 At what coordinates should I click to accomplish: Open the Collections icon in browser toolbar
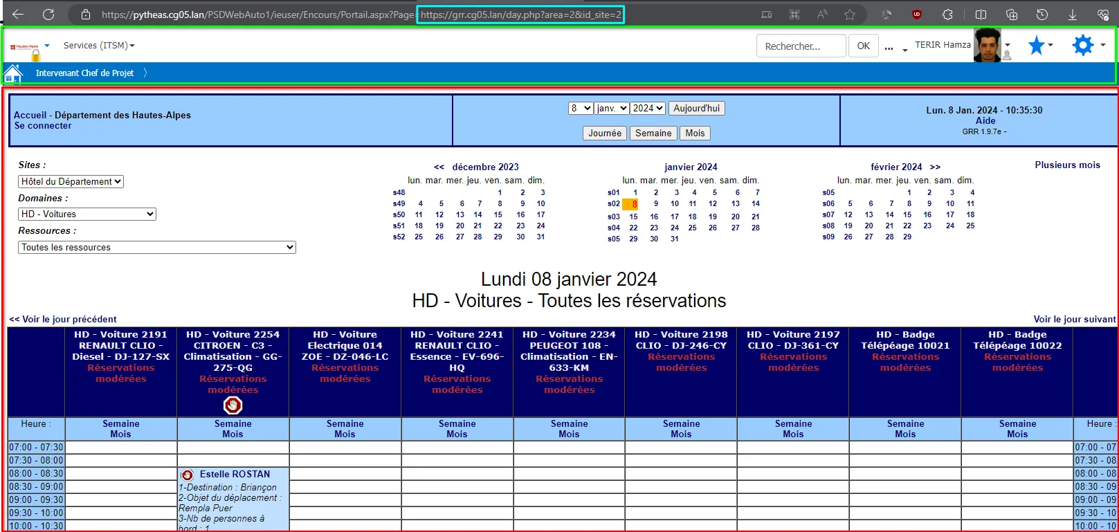pos(1012,15)
